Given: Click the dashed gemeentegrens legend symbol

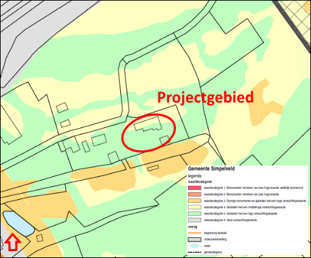Looking at the screenshot, I should (194, 252).
